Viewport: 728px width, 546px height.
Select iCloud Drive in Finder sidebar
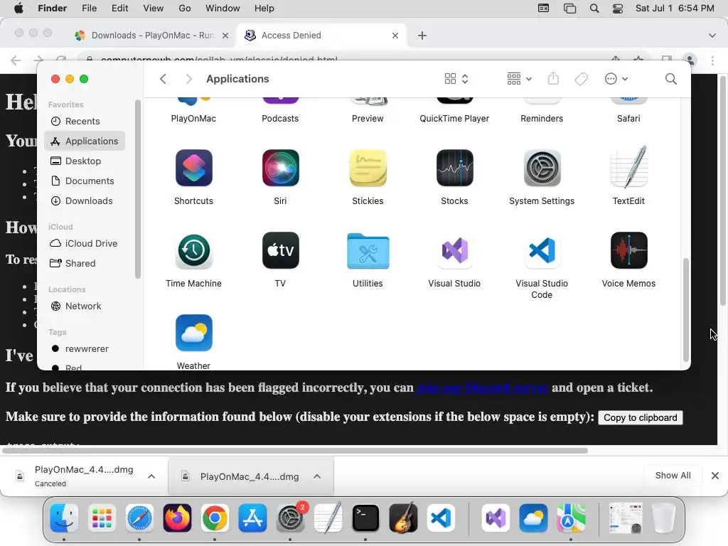click(x=85, y=244)
